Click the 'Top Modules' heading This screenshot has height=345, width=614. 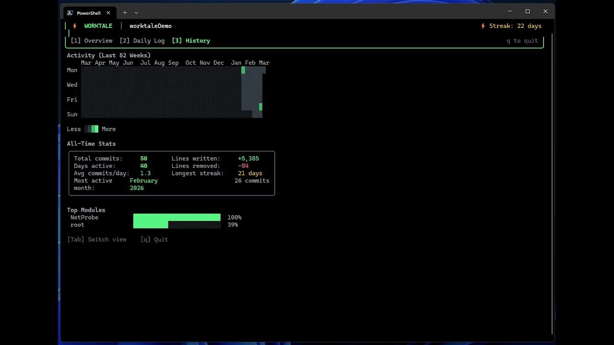86,210
